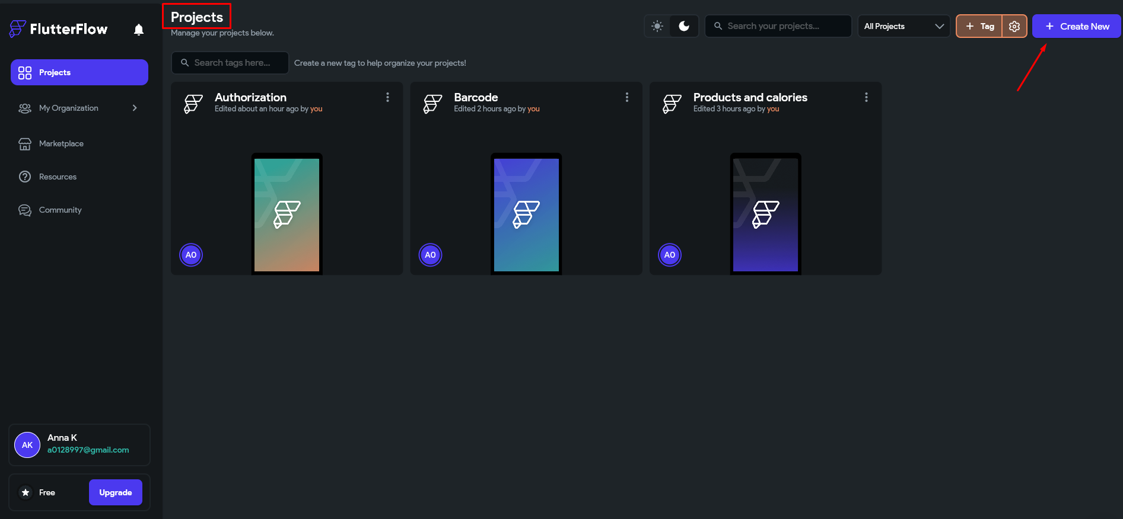Open the Marketplace menu item
This screenshot has width=1123, height=519.
[x=61, y=143]
